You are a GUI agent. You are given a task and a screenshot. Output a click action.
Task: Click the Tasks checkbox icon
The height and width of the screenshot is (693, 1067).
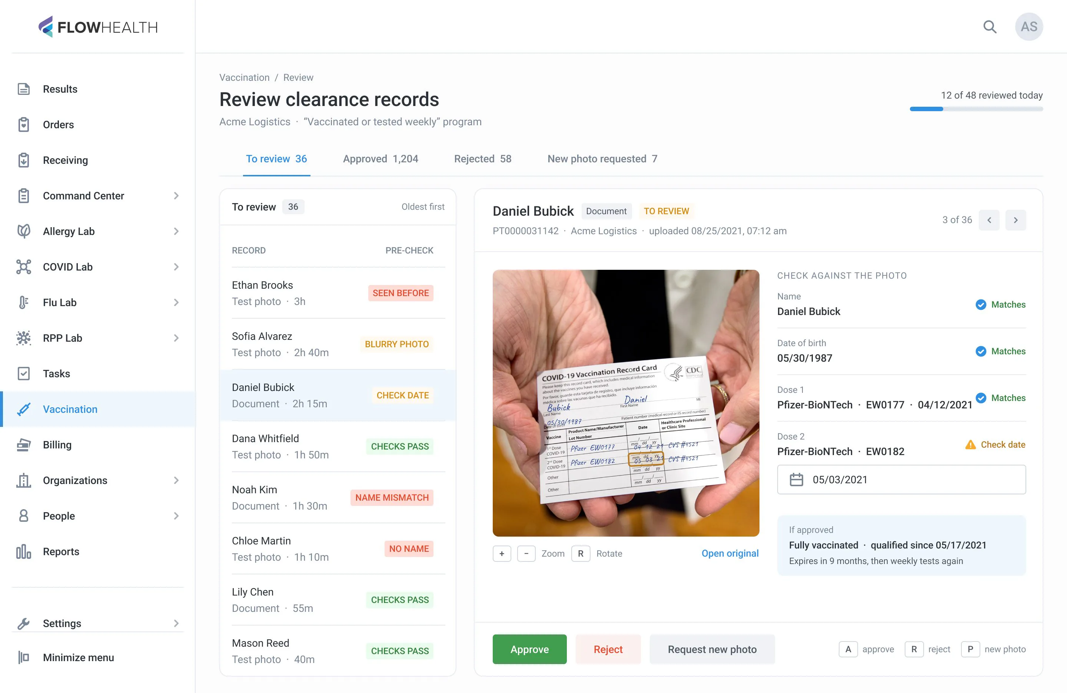24,373
